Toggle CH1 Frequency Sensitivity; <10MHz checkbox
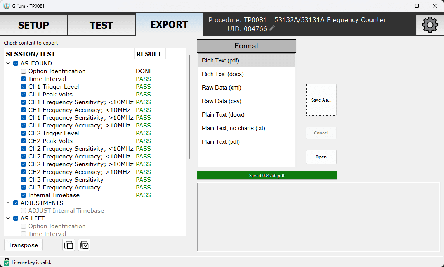444x267 pixels. (24, 102)
